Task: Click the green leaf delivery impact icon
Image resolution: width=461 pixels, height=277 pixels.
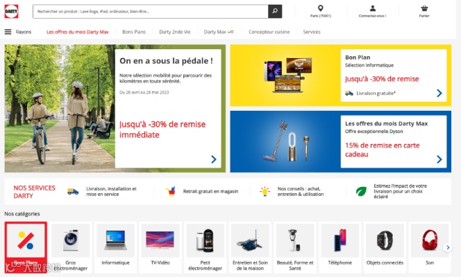Action: (361, 191)
